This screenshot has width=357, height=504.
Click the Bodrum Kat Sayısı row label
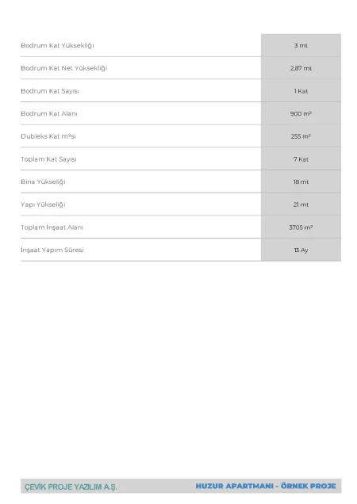(50, 91)
